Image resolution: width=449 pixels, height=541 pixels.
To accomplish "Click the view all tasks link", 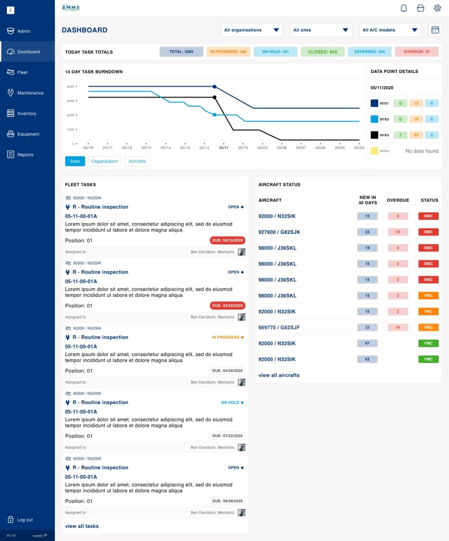I will pos(82,526).
